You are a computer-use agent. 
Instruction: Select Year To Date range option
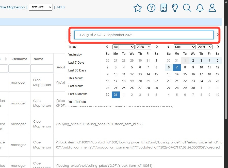tap(77, 102)
